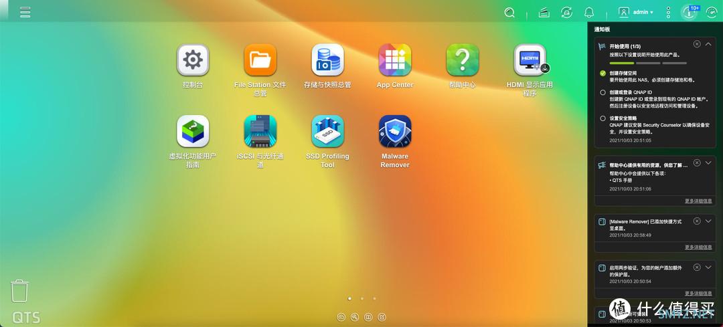Click the 启用两步验证 notification info icon

(x=602, y=268)
